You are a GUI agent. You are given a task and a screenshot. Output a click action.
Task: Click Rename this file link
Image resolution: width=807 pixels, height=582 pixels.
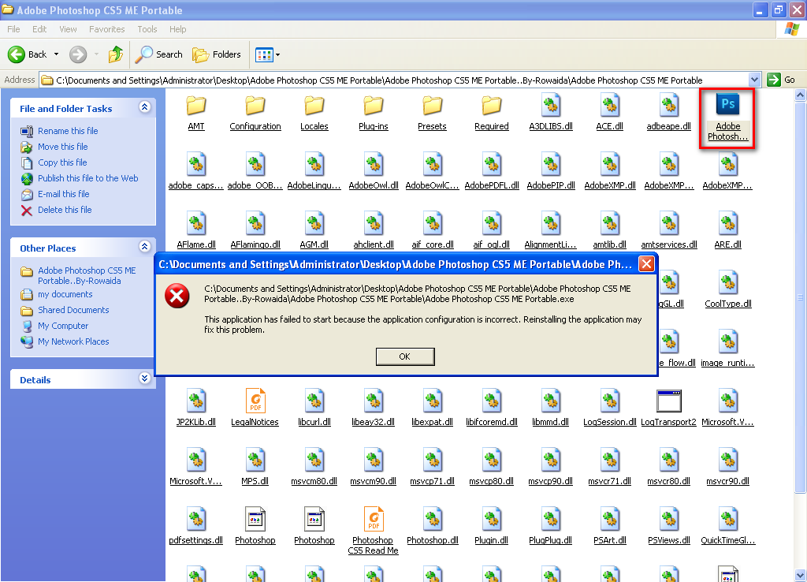68,131
